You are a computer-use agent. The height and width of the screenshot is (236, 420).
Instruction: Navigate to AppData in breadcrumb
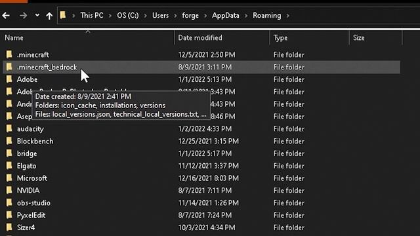coord(226,16)
